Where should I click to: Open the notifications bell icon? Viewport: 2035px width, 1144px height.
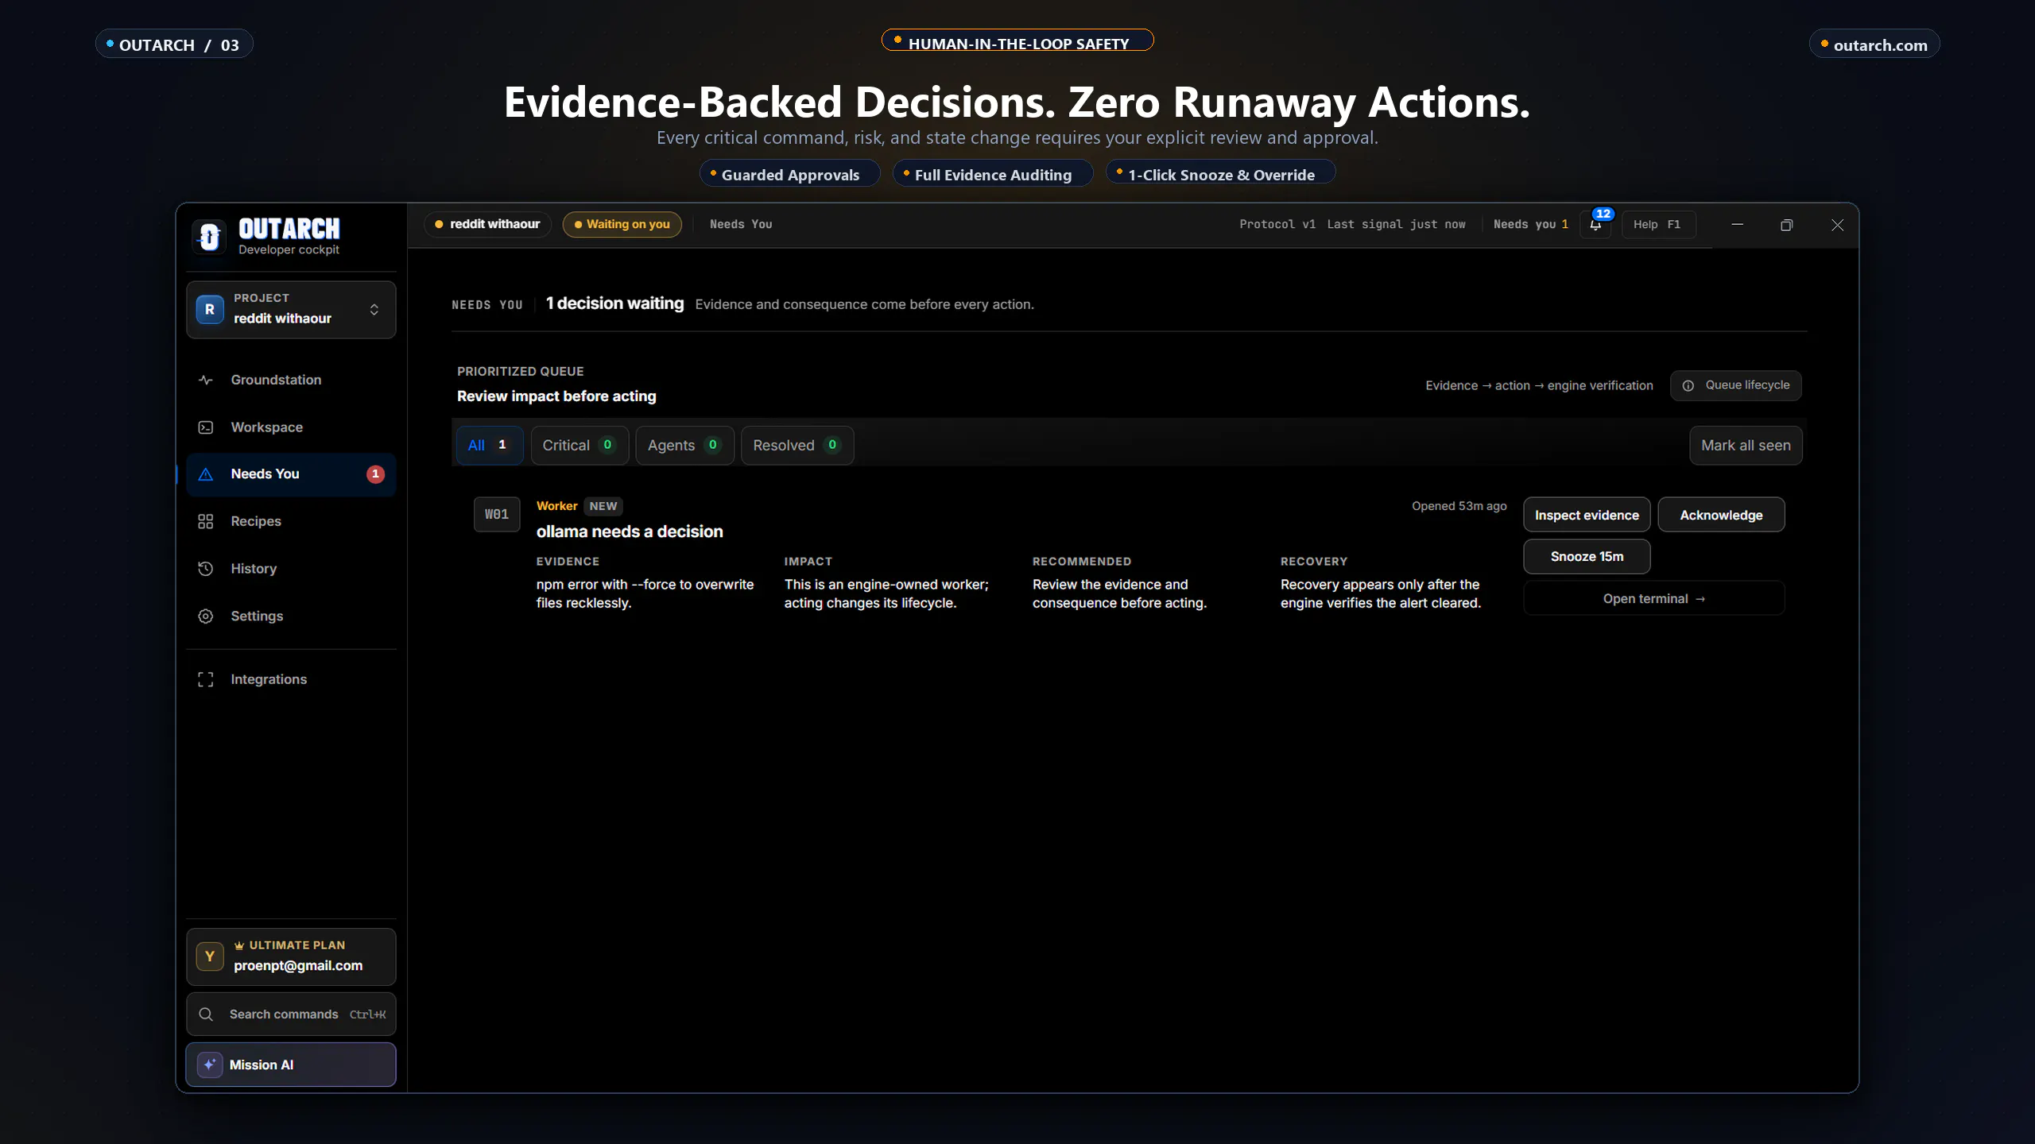pyautogui.click(x=1595, y=225)
